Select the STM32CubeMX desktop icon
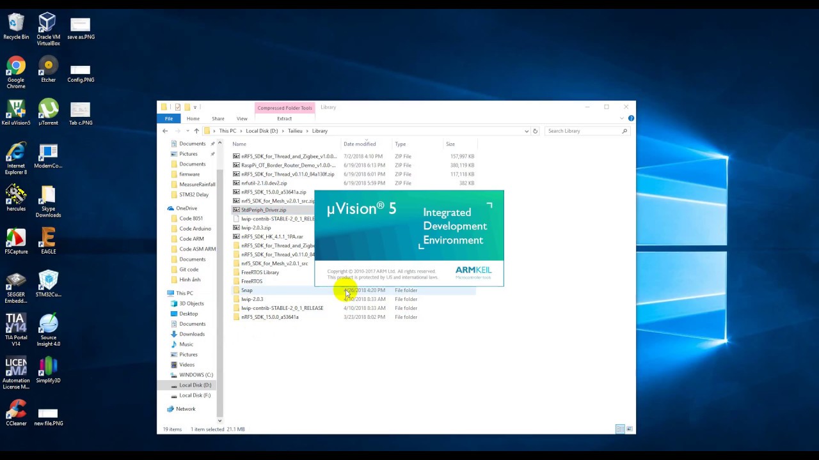The height and width of the screenshot is (460, 819). pos(48,284)
